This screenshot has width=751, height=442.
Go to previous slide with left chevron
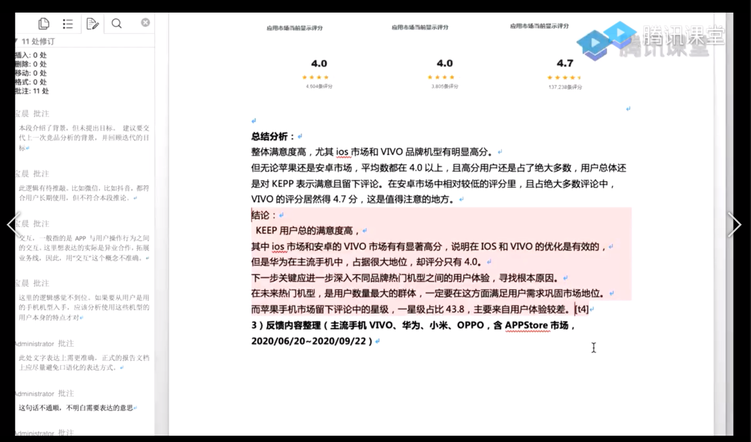point(14,225)
